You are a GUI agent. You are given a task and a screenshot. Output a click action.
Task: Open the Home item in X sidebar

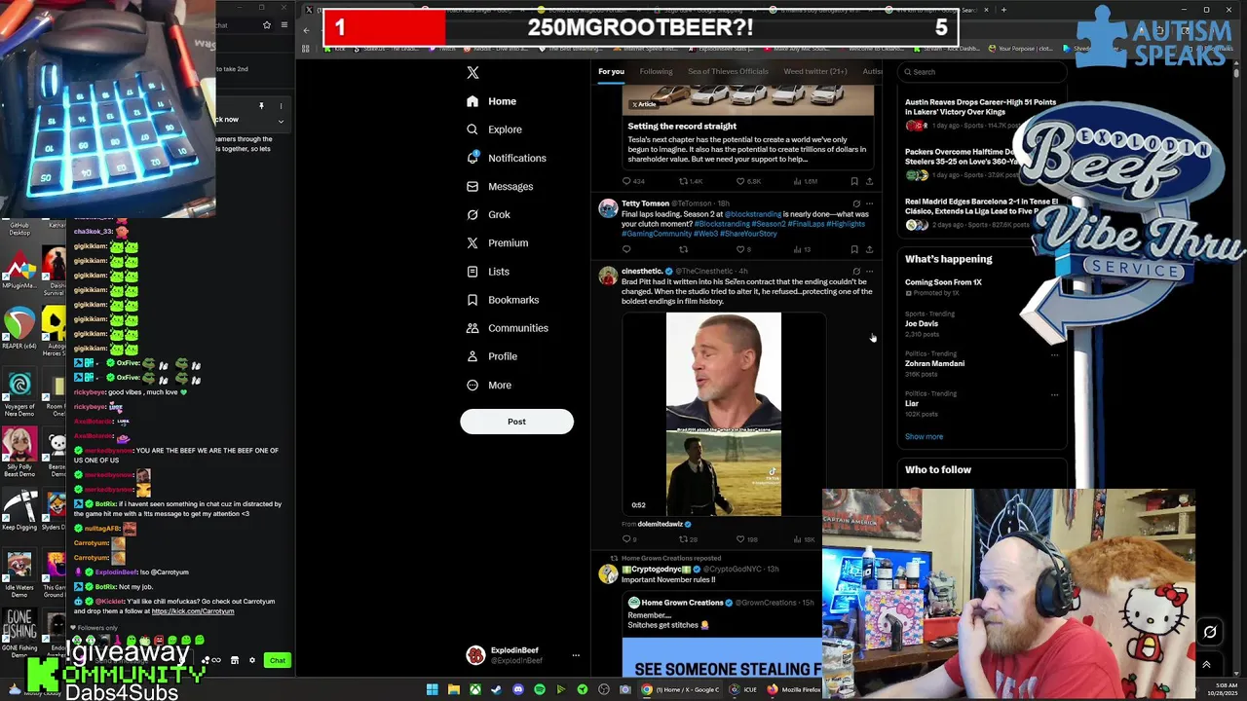click(492, 101)
